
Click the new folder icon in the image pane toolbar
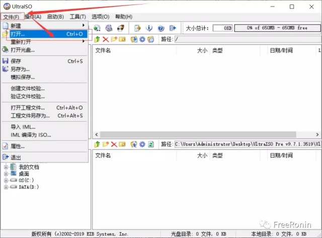(x=114, y=39)
